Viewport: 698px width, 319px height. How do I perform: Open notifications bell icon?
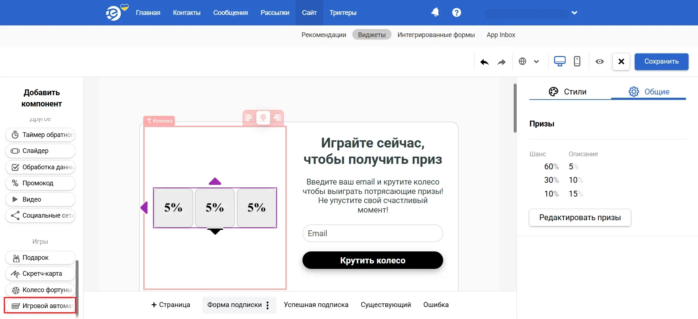[x=435, y=12]
